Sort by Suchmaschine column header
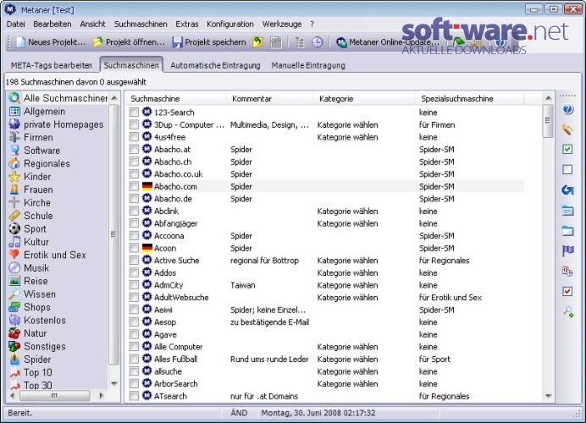Screen dimensions: 586x423 (x=175, y=99)
